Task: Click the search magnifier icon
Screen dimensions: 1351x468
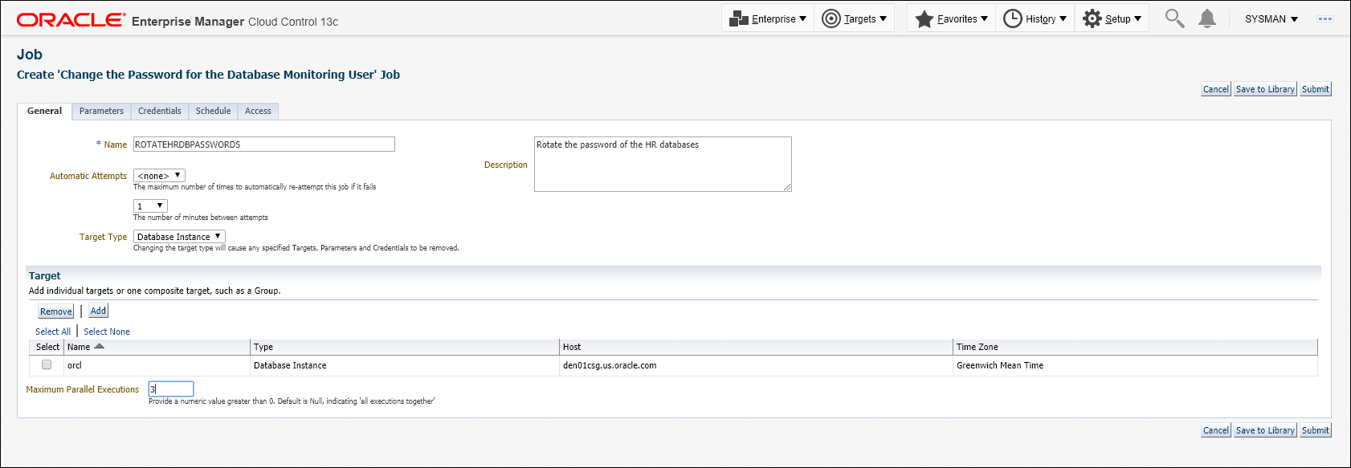Action: [1174, 18]
